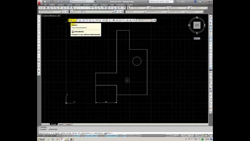Toggle DIN dynamic input in status bar

[125, 136]
